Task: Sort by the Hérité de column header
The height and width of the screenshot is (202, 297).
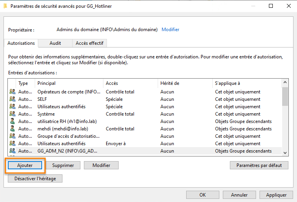Action: tap(170, 83)
